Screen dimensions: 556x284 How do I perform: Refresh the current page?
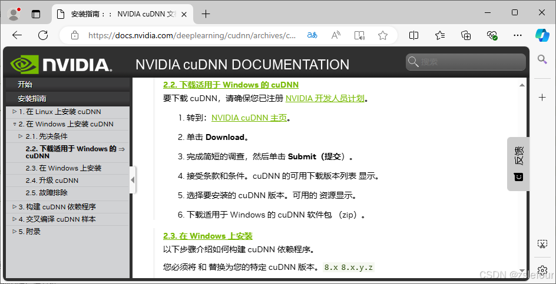coord(43,35)
